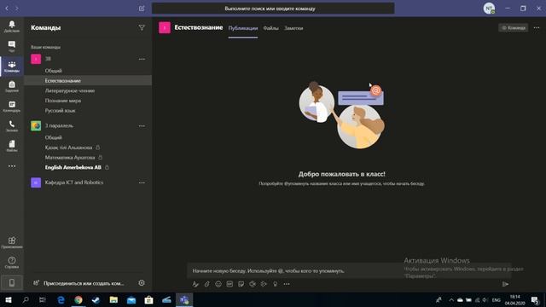Image resolution: width=546 pixels, height=307 pixels.
Task: Select the Естествознание channel
Action: click(x=88, y=80)
